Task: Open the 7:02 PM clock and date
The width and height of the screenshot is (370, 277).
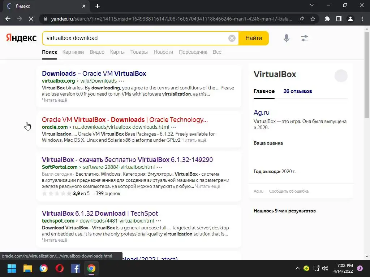Action: click(x=343, y=268)
